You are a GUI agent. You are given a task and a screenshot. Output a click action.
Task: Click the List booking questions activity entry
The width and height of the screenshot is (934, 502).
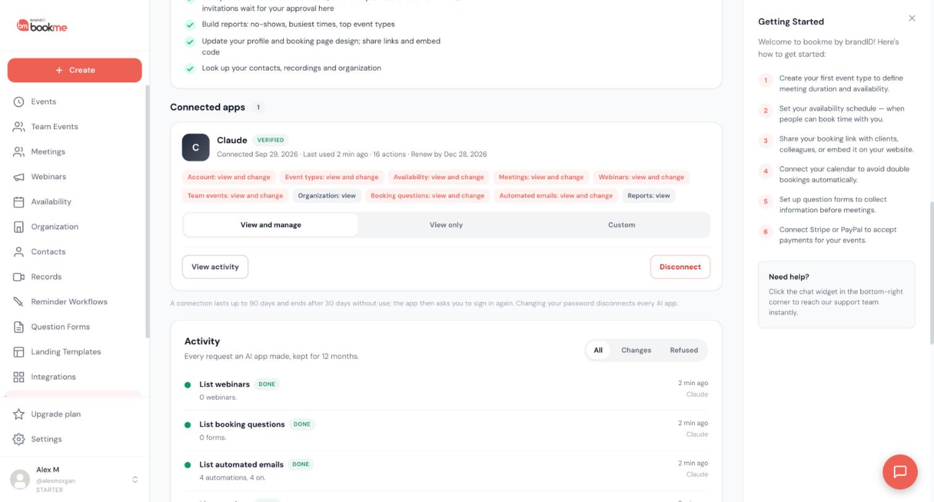(446, 430)
